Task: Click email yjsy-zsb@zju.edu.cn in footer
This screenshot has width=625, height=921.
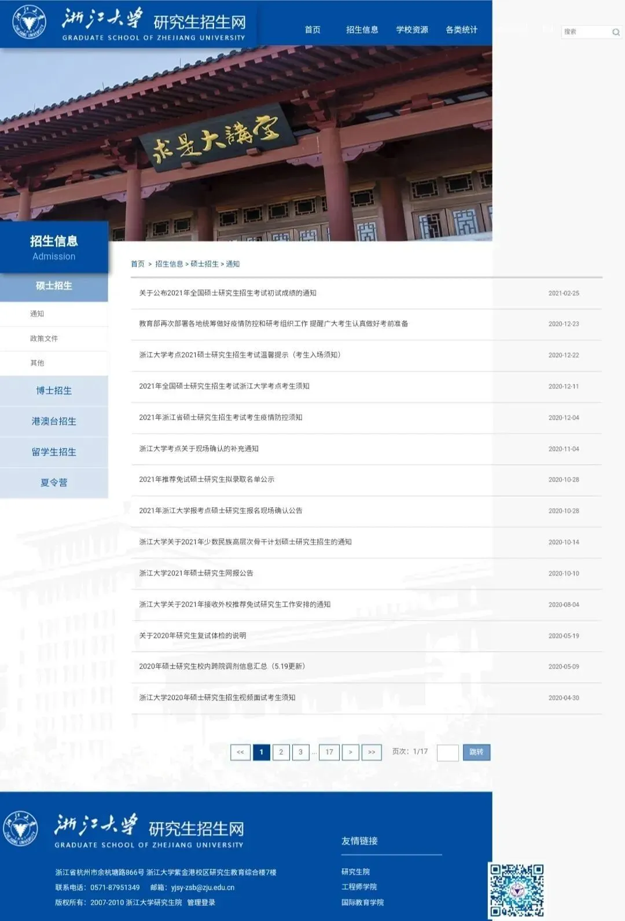Action: click(203, 887)
